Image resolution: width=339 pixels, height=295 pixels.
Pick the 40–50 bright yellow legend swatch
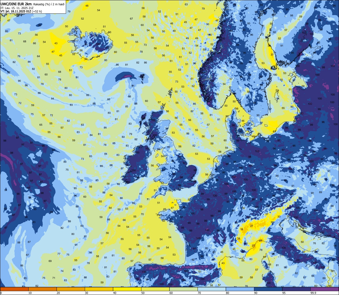(127, 289)
